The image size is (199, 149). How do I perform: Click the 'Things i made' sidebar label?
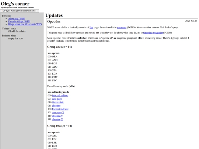point(9,28)
